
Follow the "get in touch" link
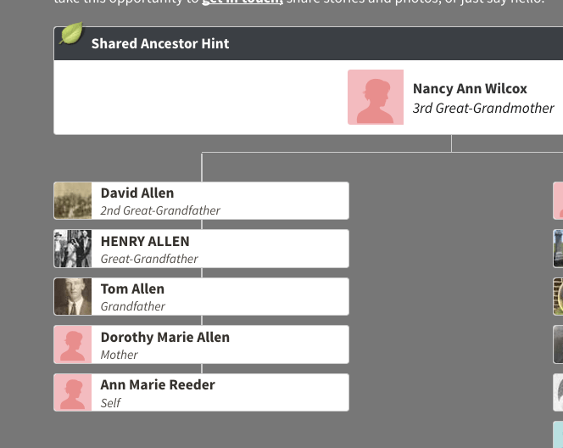pyautogui.click(x=242, y=3)
